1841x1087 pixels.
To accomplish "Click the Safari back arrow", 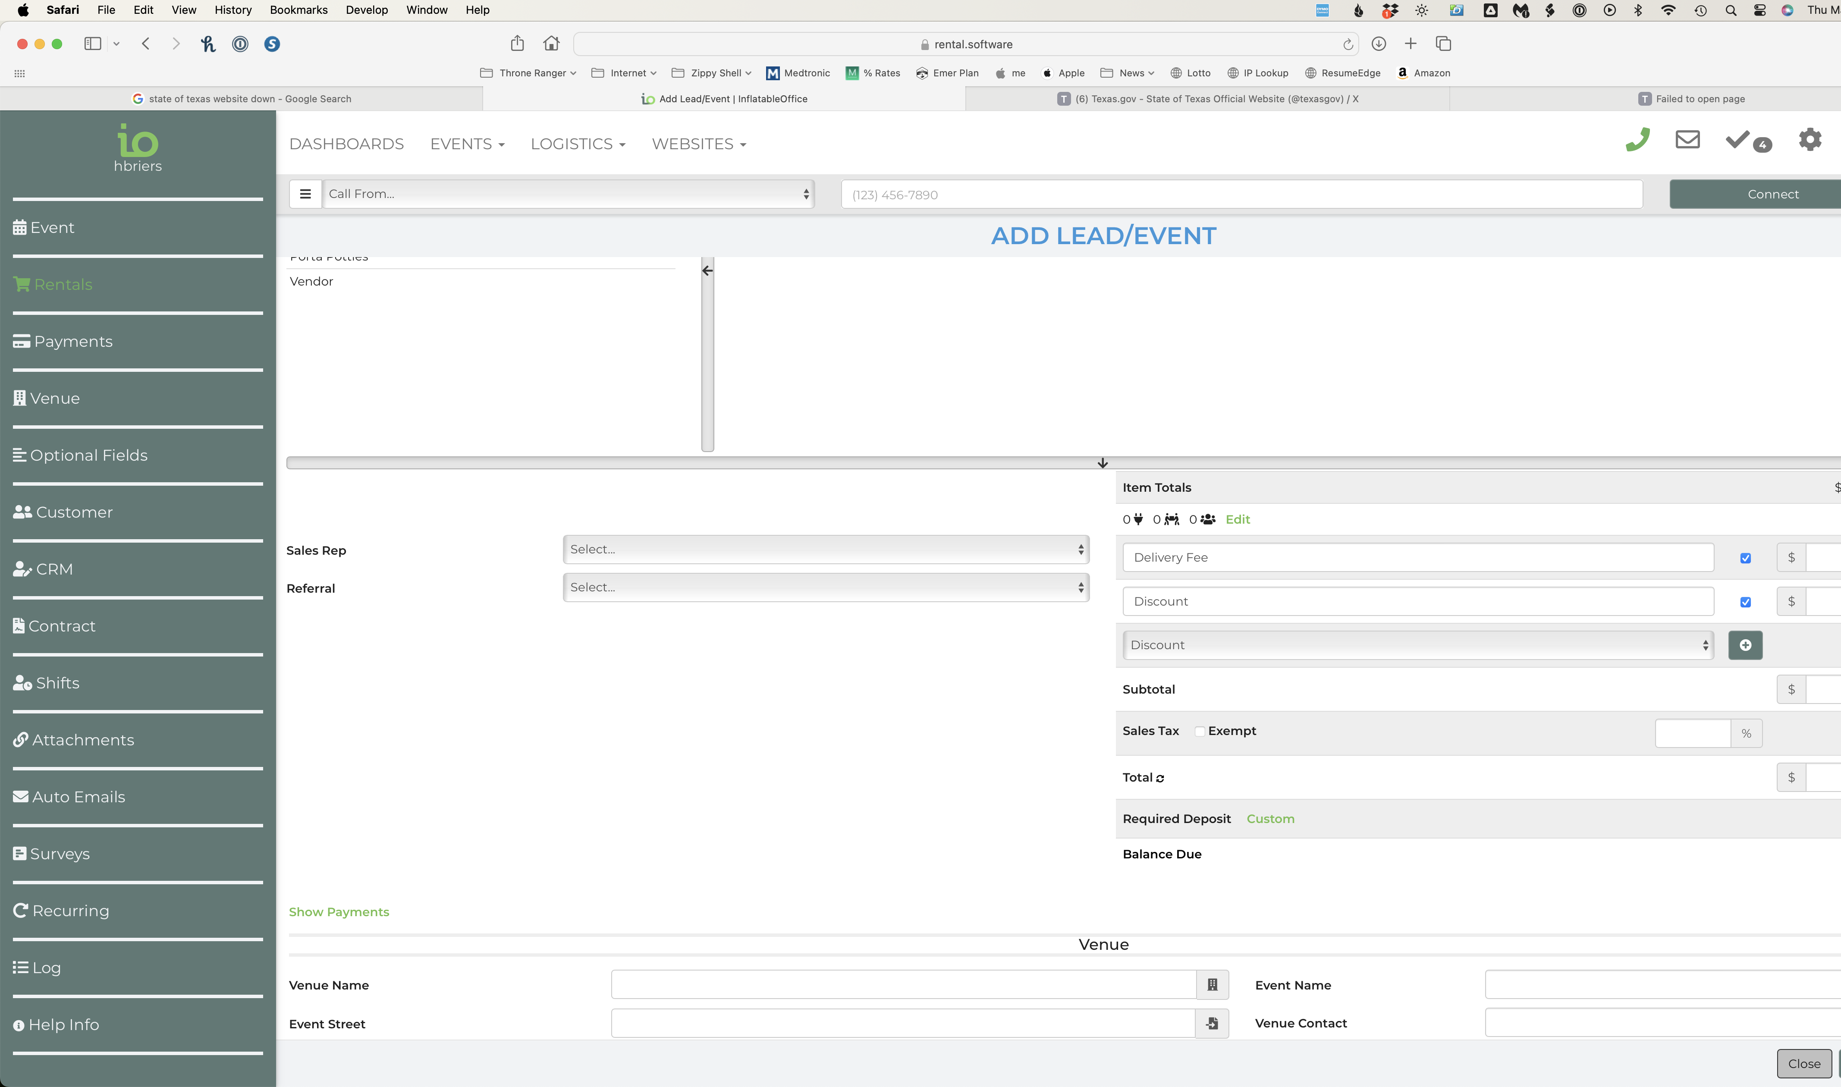I will (x=146, y=44).
